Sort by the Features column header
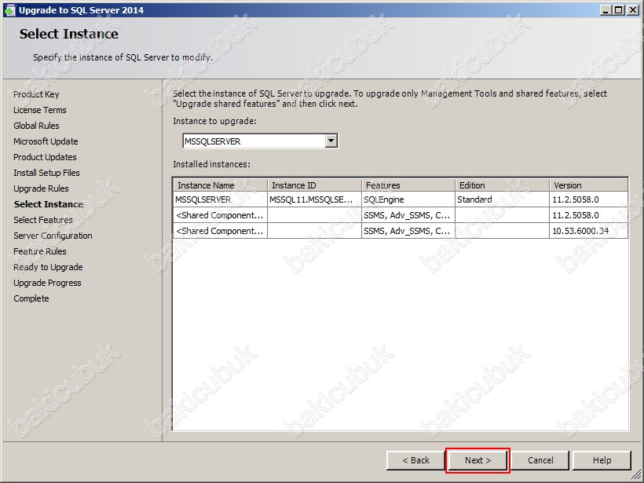 coord(408,185)
